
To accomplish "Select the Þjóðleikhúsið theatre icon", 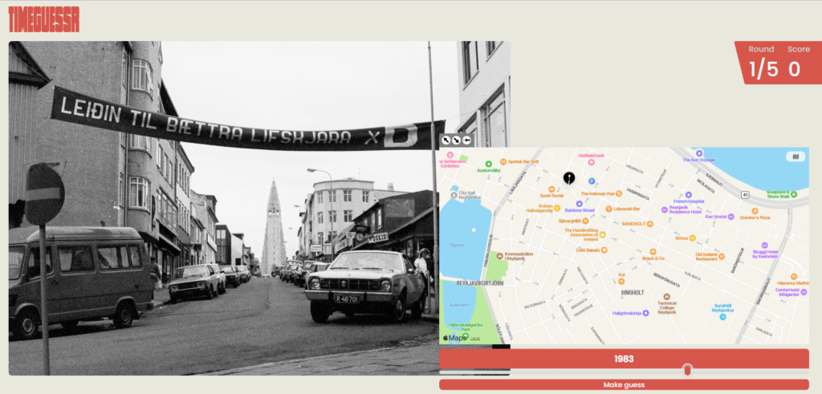I will (592, 163).
